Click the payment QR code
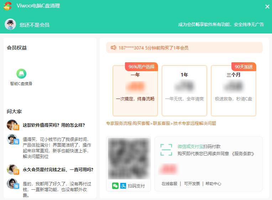The width and height of the screenshot is (272, 200). click(129, 158)
